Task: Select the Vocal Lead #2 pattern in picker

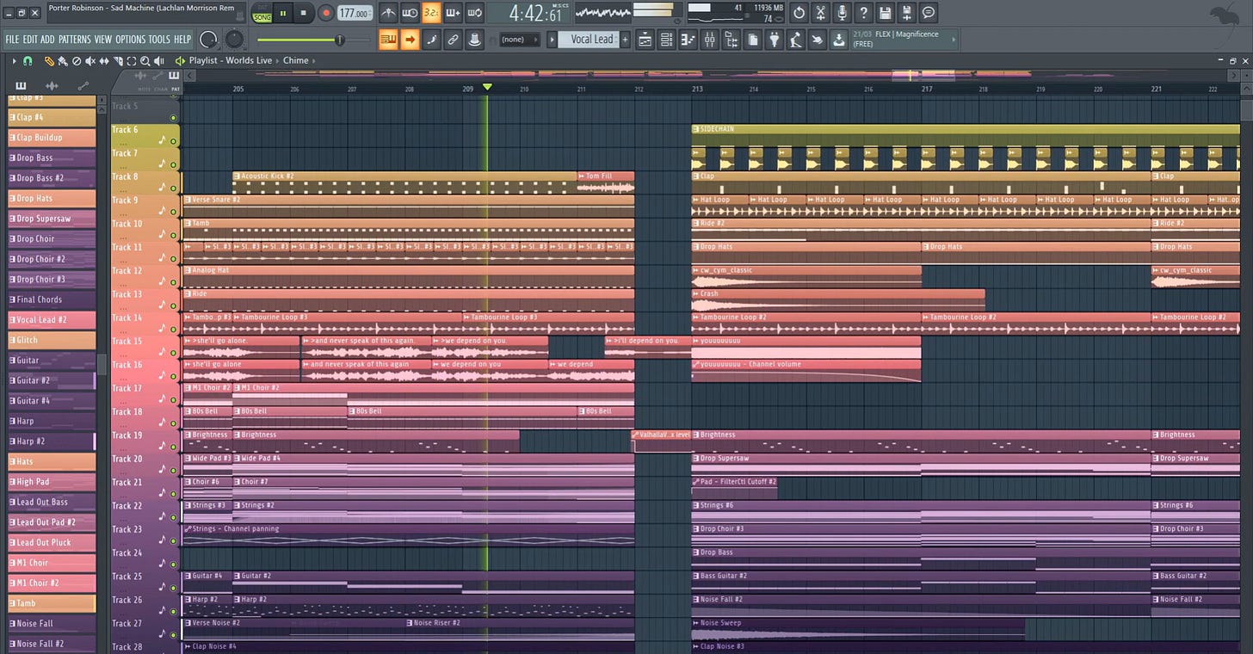Action: click(x=52, y=319)
